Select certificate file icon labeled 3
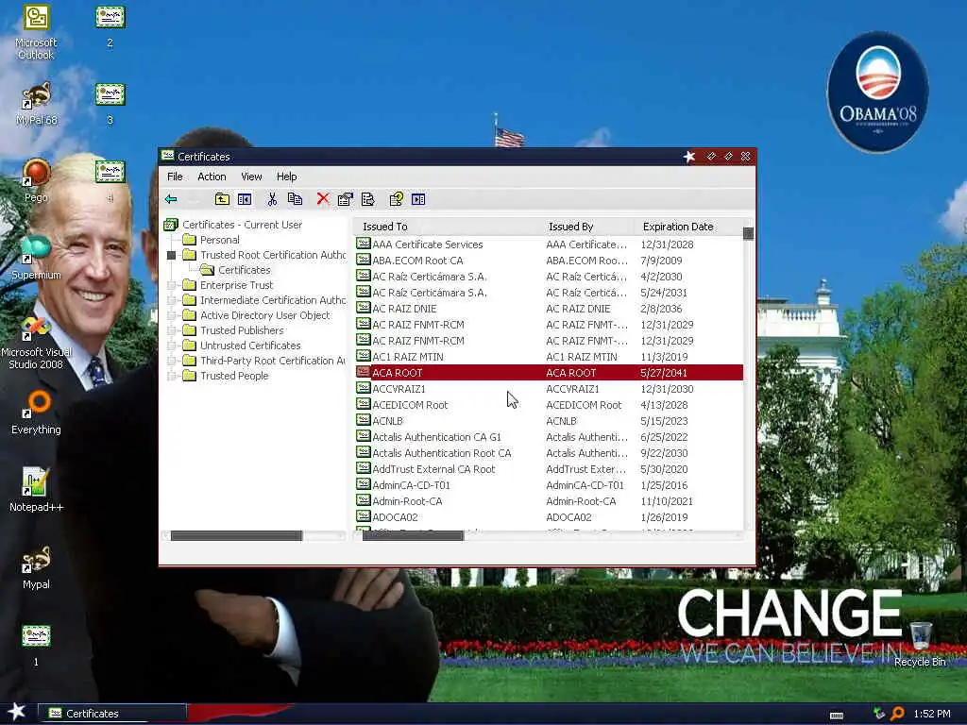Screen dimensions: 967x725 (x=110, y=104)
